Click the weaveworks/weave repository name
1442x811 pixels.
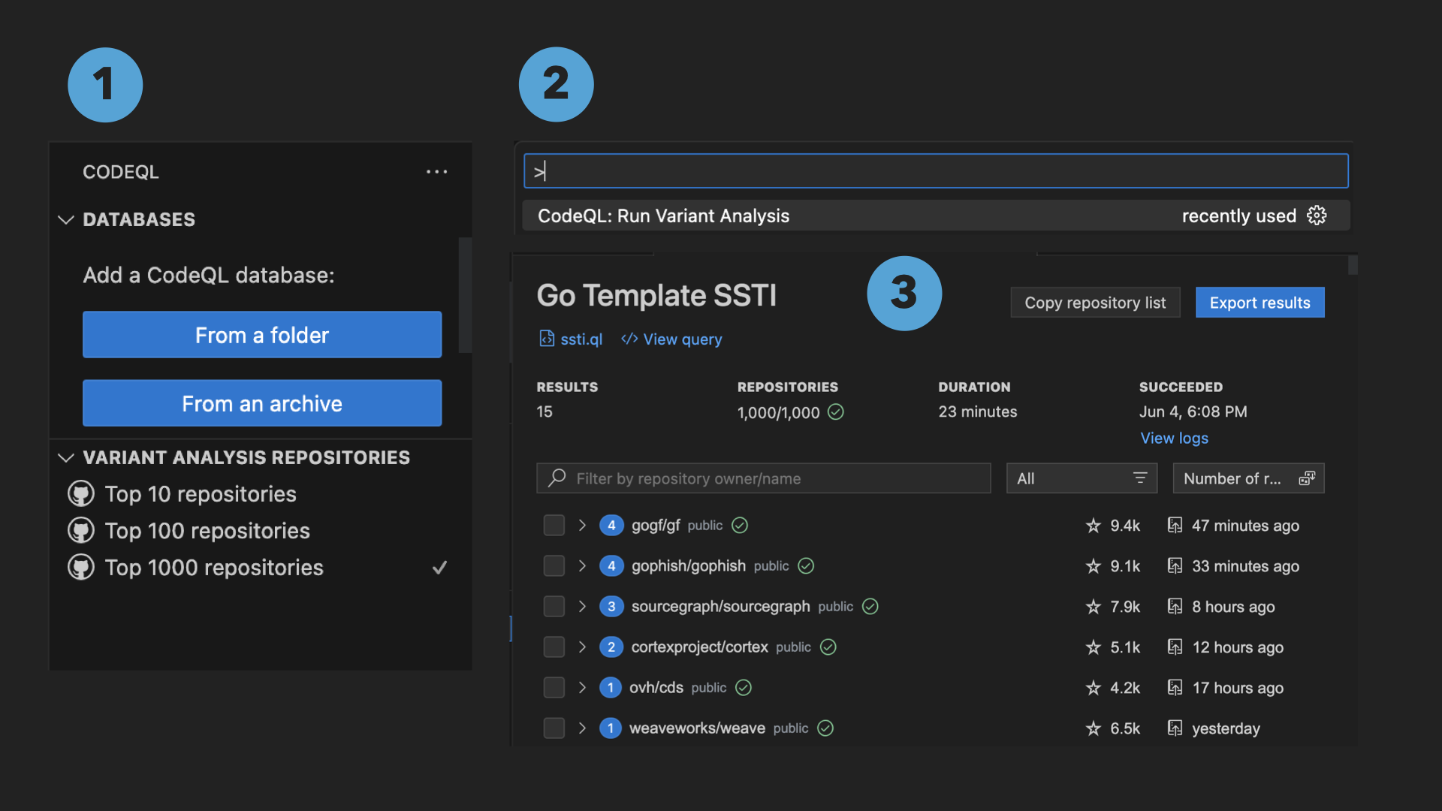[x=697, y=728]
